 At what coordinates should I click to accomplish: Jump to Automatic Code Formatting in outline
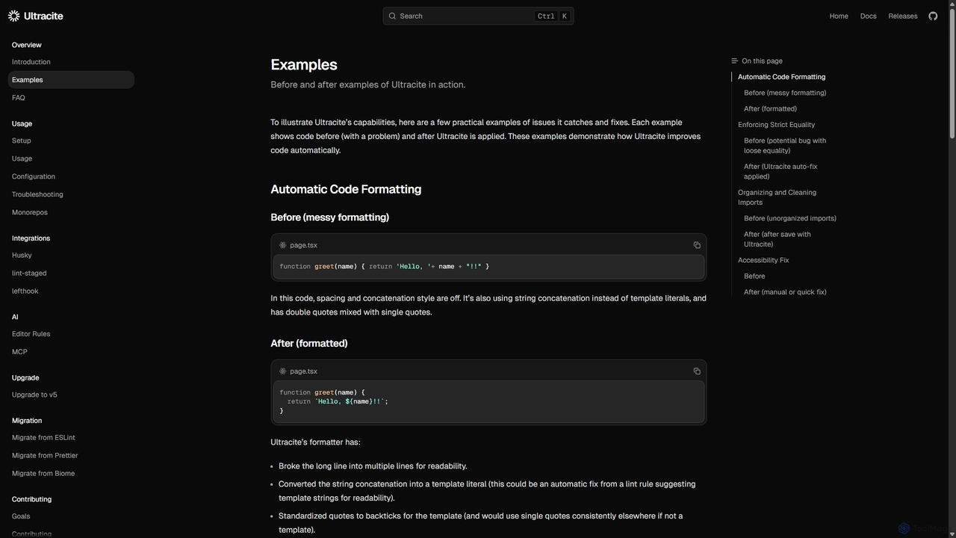(781, 77)
